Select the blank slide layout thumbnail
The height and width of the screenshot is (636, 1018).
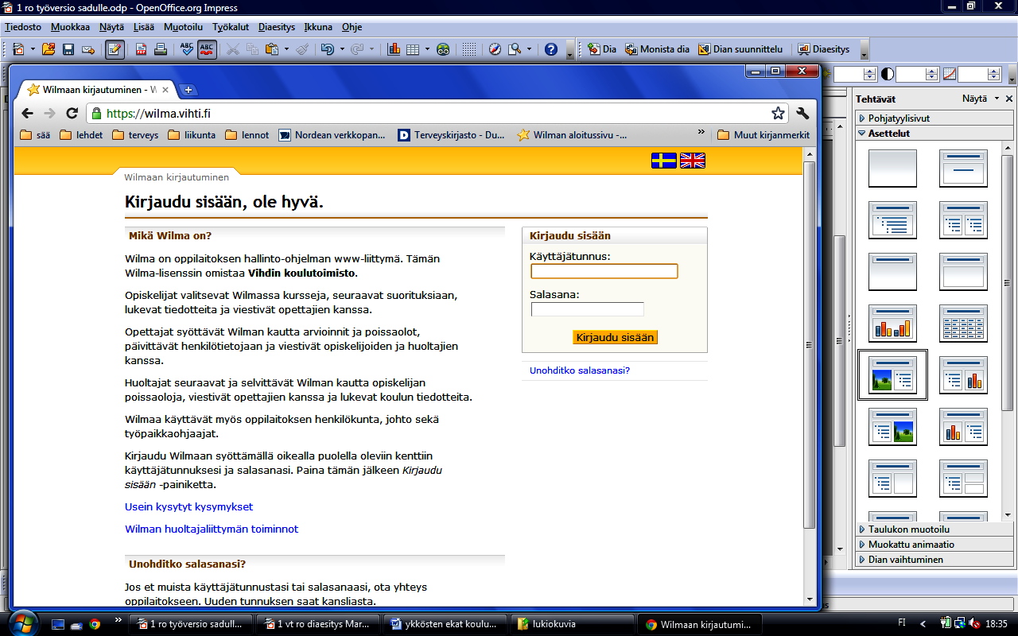click(892, 169)
